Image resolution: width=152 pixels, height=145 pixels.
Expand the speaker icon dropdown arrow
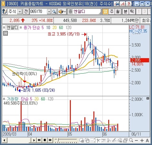pyautogui.click(x=65, y=12)
